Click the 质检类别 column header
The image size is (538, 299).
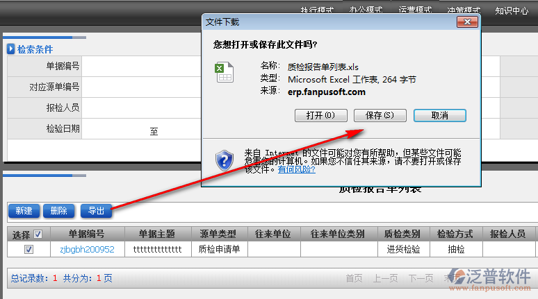click(x=403, y=234)
